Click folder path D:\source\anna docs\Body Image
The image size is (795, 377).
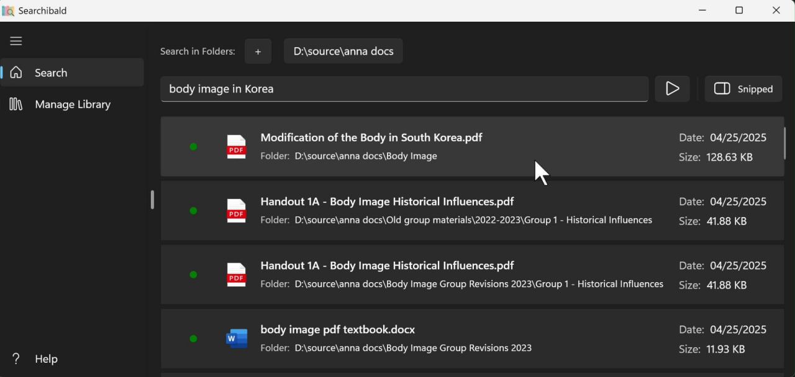[366, 156]
